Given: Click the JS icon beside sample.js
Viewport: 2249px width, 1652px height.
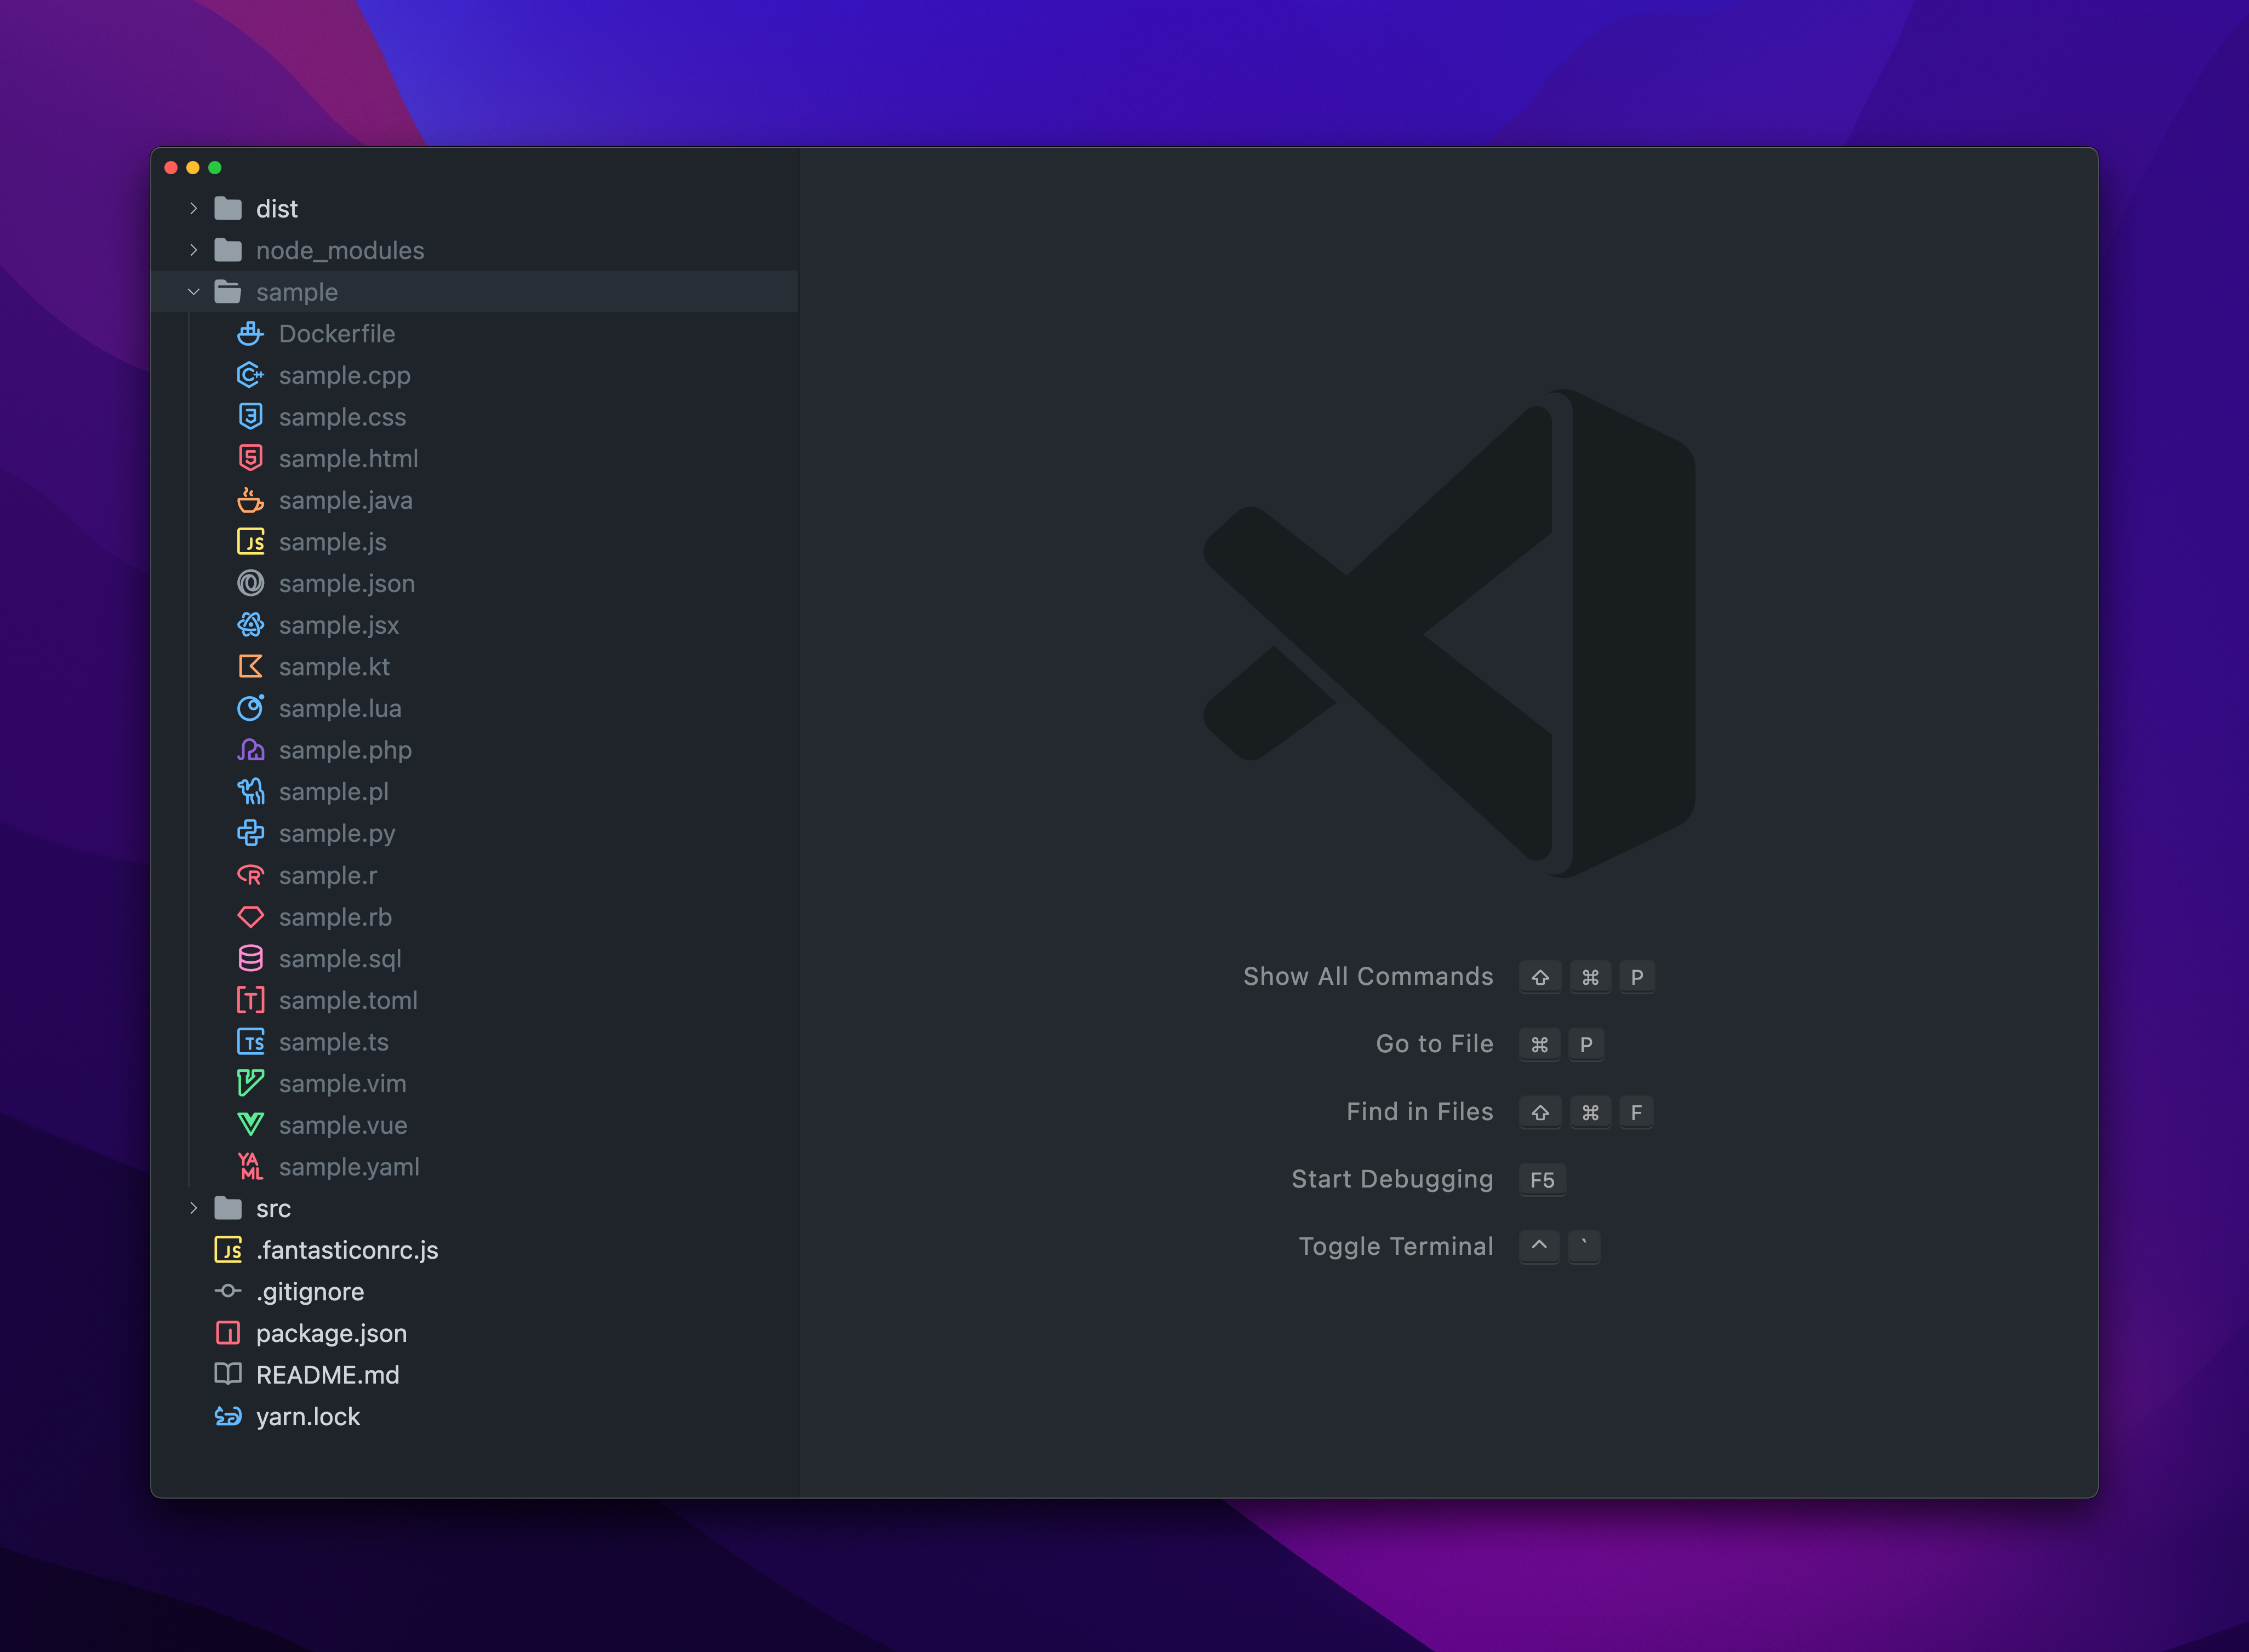Looking at the screenshot, I should tap(250, 542).
